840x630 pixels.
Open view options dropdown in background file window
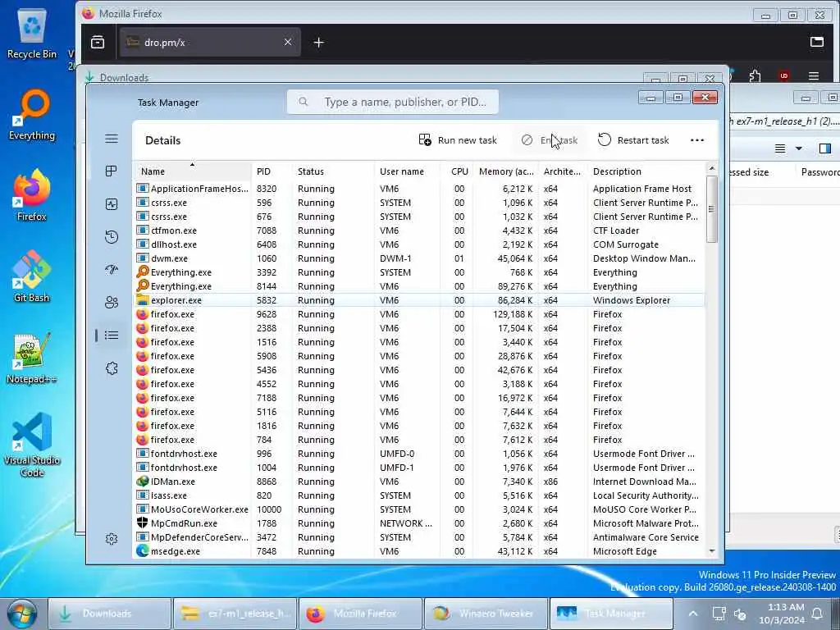pos(799,148)
